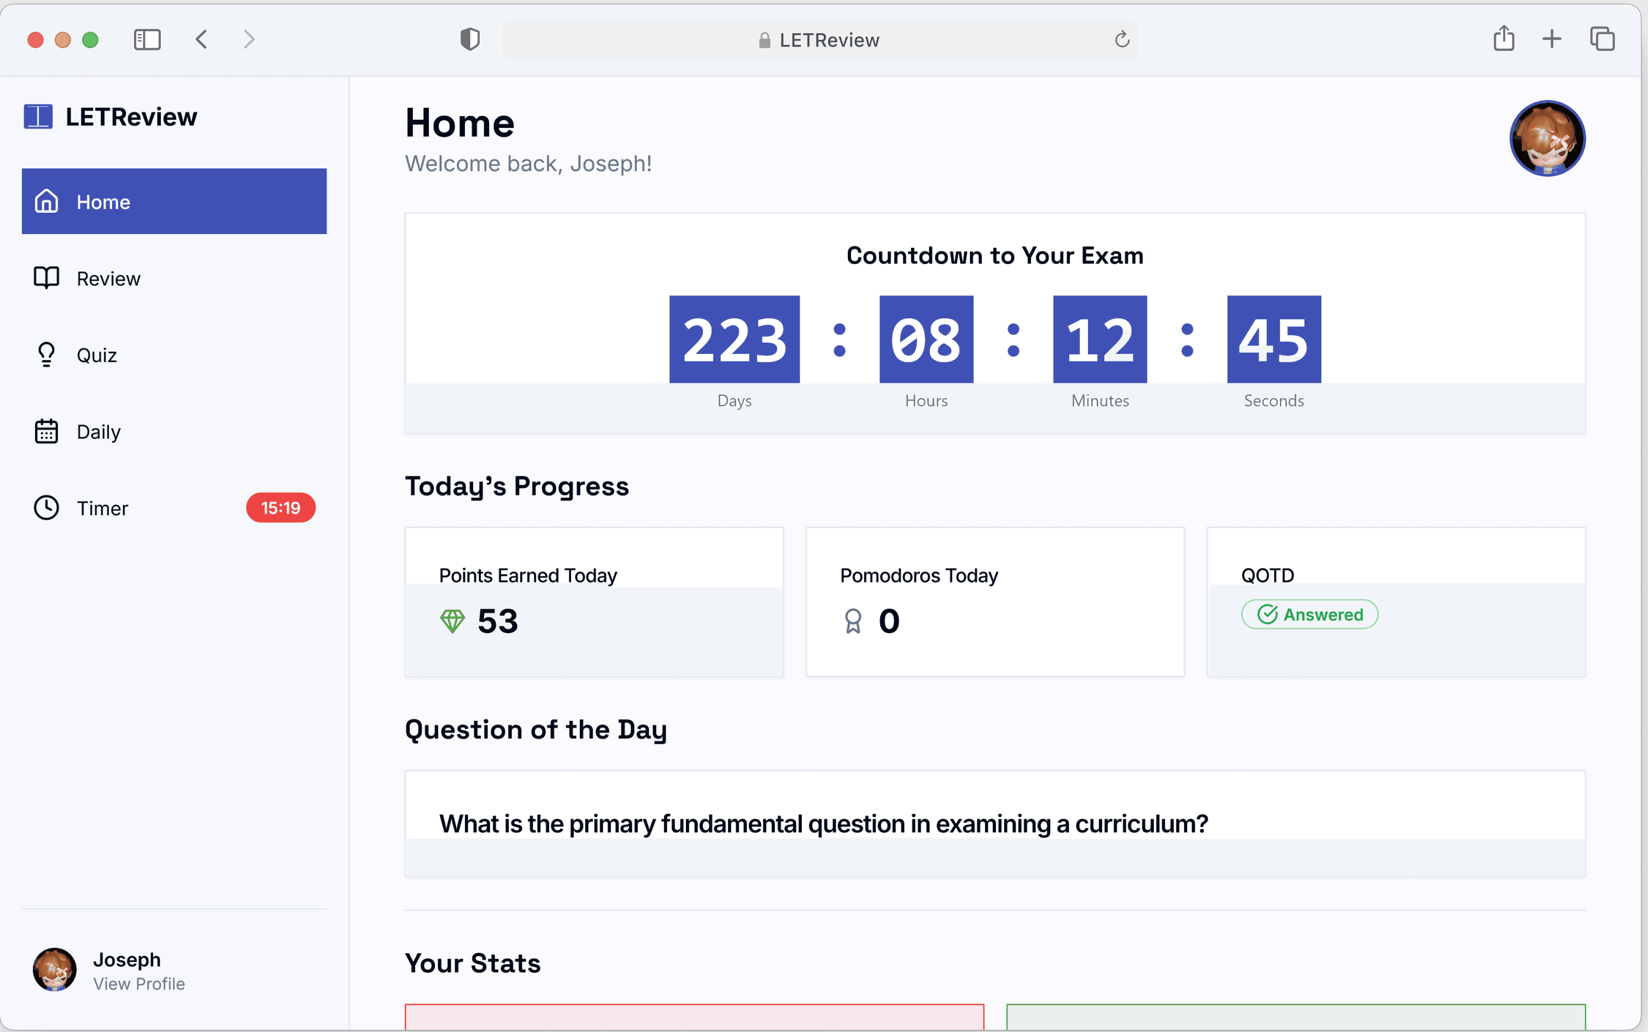1648x1032 pixels.
Task: Click Joseph's avatar at bottom of sidebar
Action: [x=54, y=970]
